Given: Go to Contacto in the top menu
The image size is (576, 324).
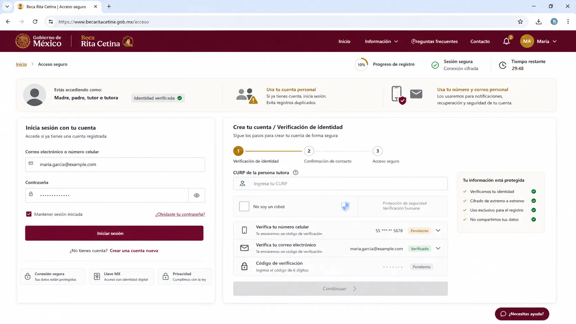Looking at the screenshot, I should 480,41.
